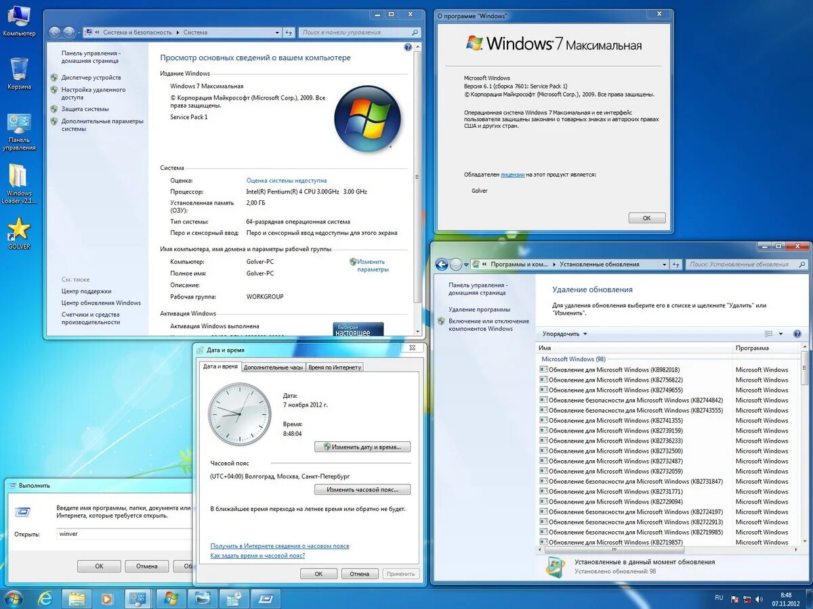Viewport: 813px width, 609px height.
Task: Sort updates by the Имя column header
Action: pyautogui.click(x=635, y=348)
